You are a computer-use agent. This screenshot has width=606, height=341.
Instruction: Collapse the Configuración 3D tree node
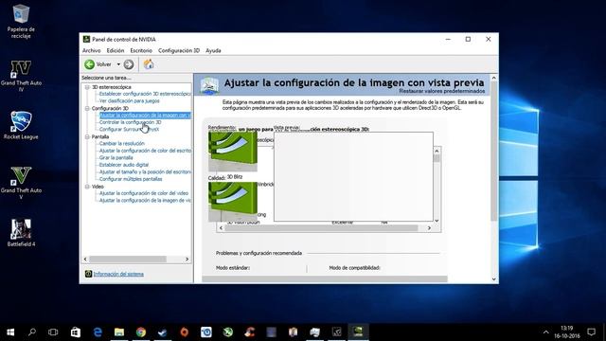87,108
